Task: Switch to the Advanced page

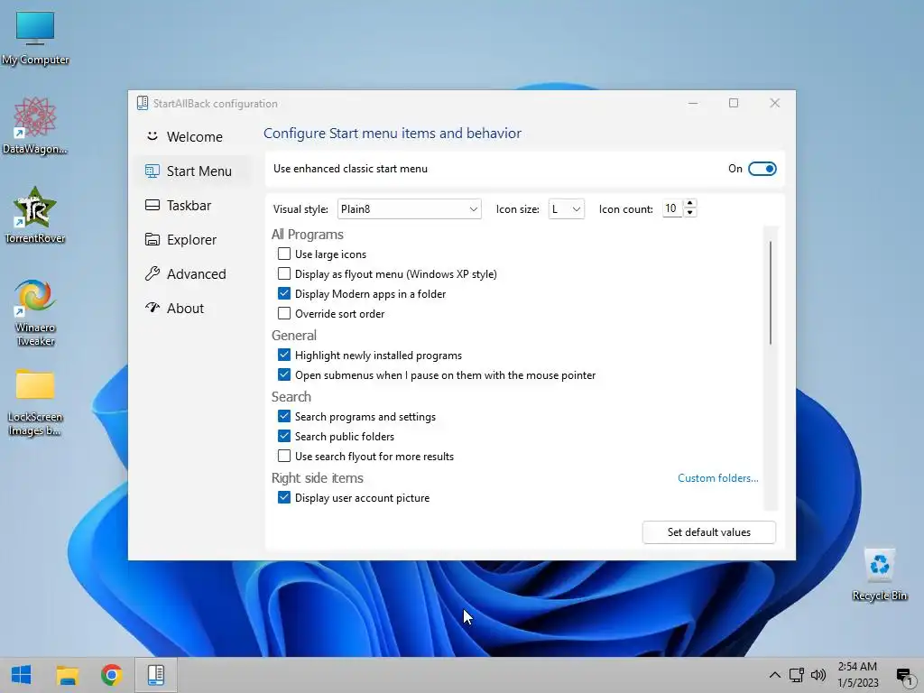Action: [195, 273]
